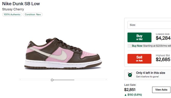
Task: Click the sneaker product image
Action: [x=63, y=54]
